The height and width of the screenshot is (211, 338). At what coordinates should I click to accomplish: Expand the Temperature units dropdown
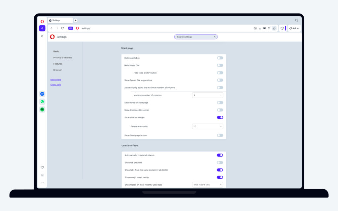click(207, 126)
